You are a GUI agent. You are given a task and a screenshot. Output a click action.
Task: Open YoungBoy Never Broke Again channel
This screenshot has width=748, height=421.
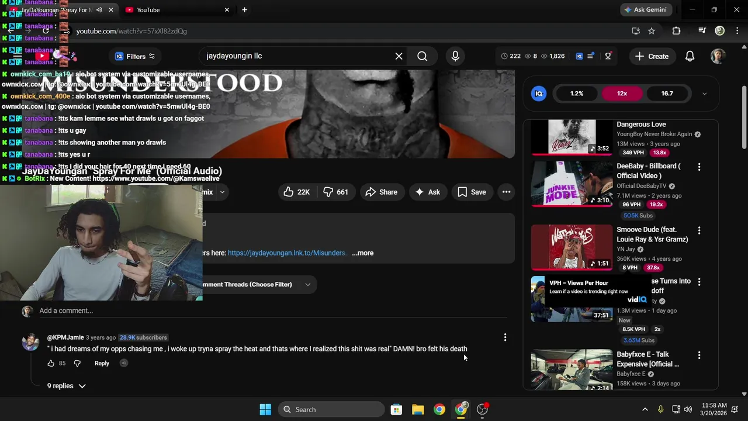[654, 134]
